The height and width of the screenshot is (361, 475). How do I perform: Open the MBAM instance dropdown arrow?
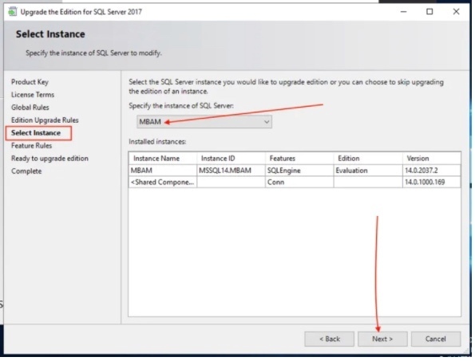pyautogui.click(x=267, y=122)
